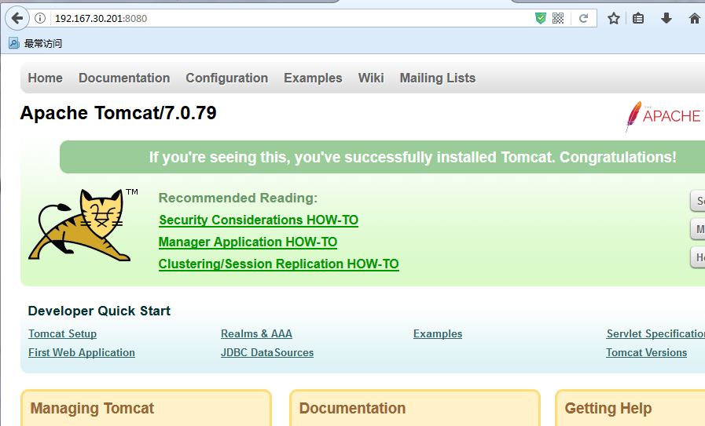Follow the First Web Application link
705x426 pixels.
point(82,353)
